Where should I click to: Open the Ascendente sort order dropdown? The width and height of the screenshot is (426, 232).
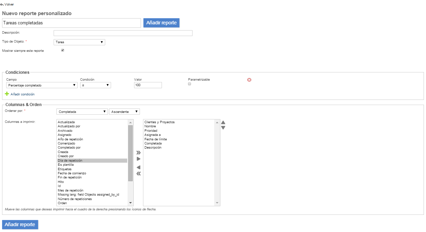pos(124,112)
